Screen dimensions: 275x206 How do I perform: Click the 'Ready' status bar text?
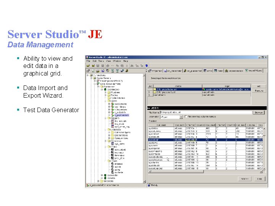click(x=154, y=185)
